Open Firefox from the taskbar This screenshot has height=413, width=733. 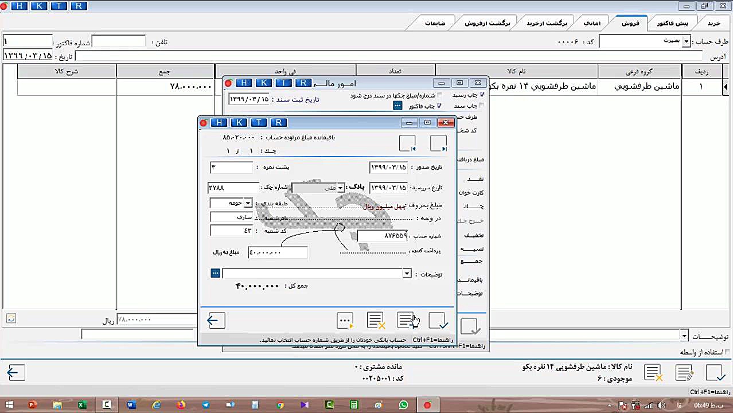click(181, 405)
